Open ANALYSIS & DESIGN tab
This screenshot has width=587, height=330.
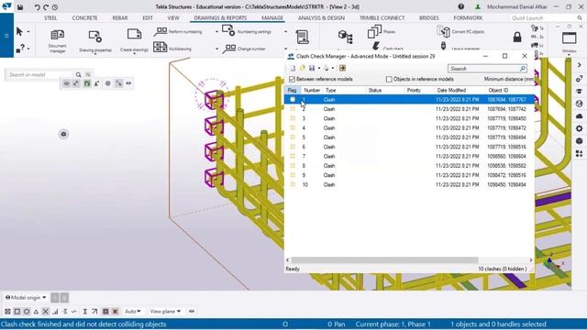pos(321,18)
